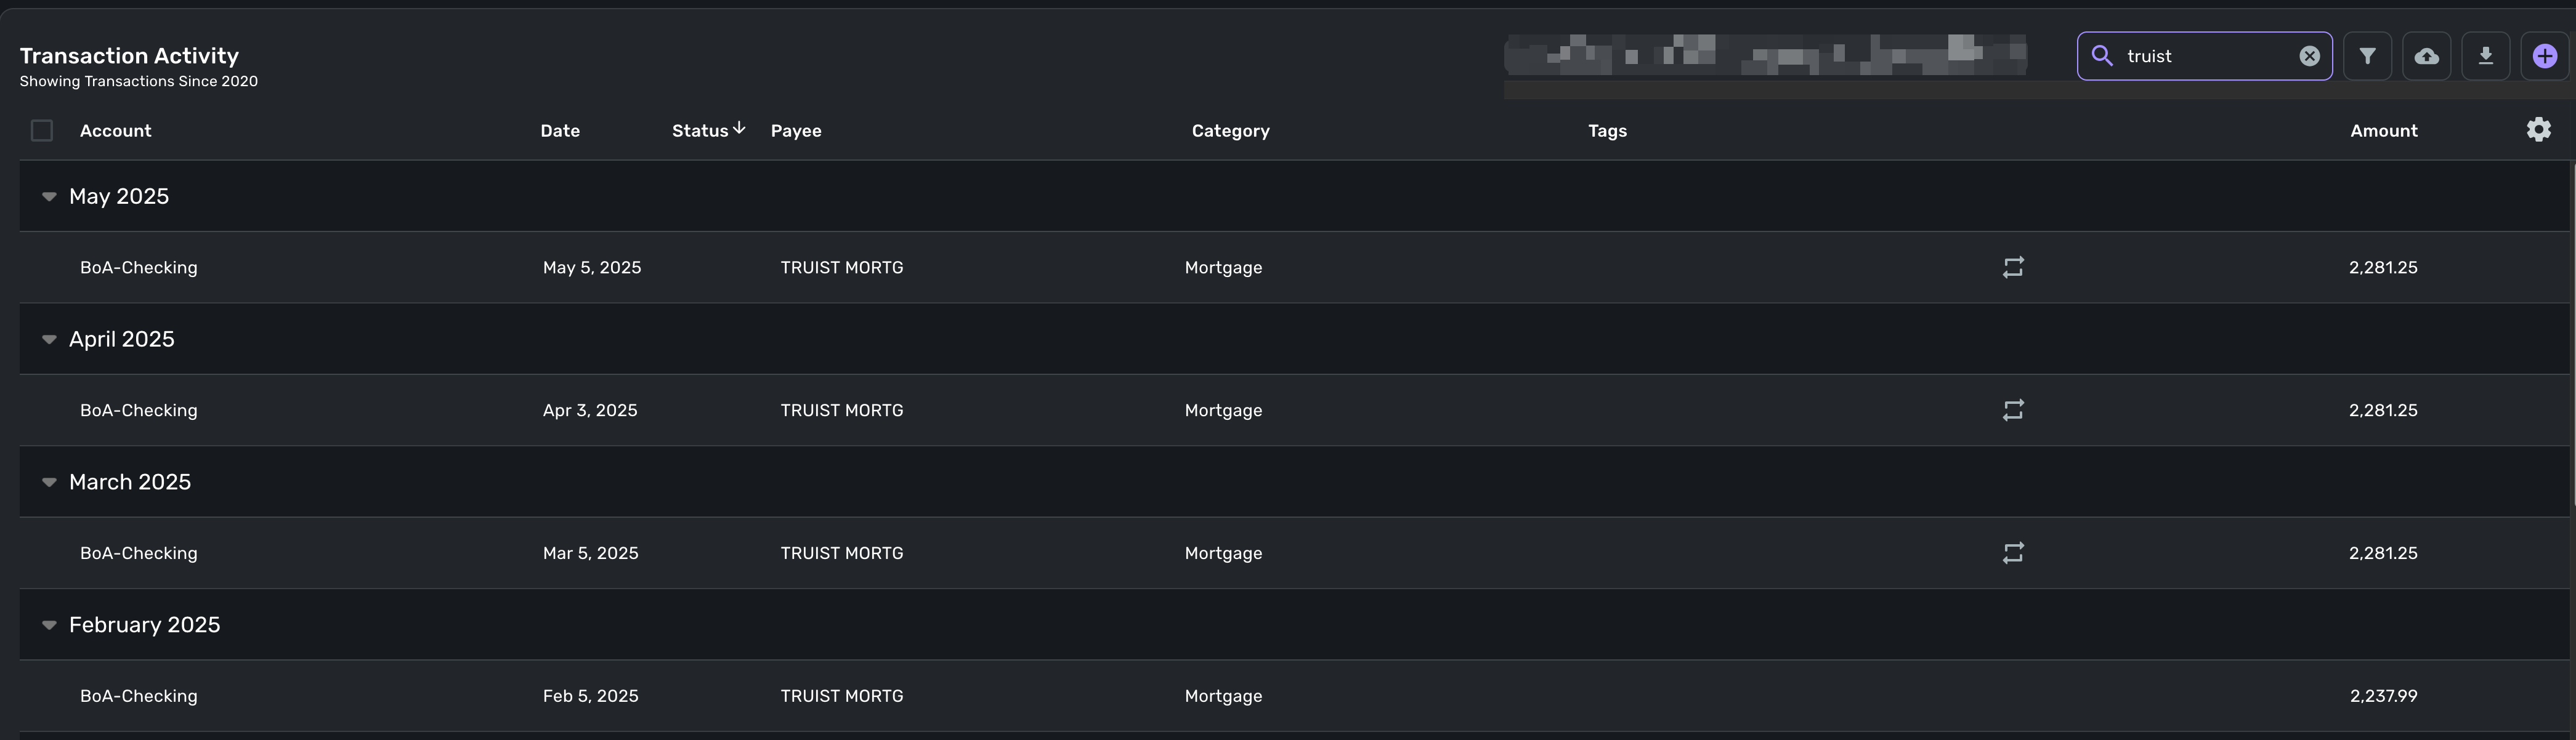This screenshot has width=2576, height=740.
Task: Sort by the Amount column header
Action: (2383, 131)
